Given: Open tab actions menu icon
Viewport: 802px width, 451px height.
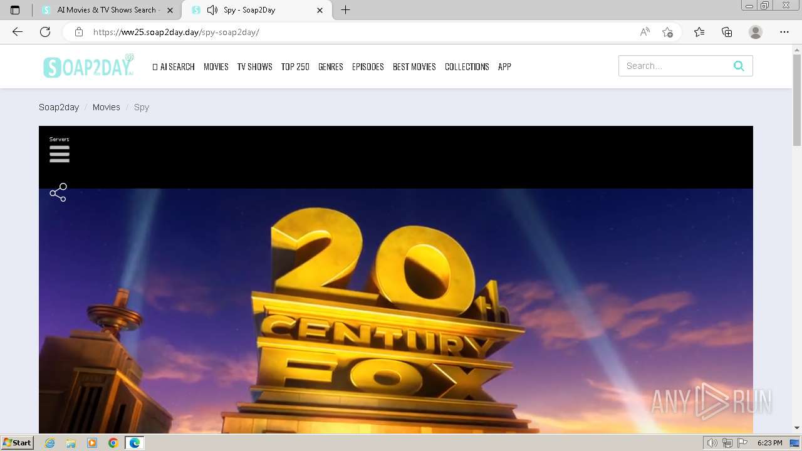Looking at the screenshot, I should pos(15,10).
